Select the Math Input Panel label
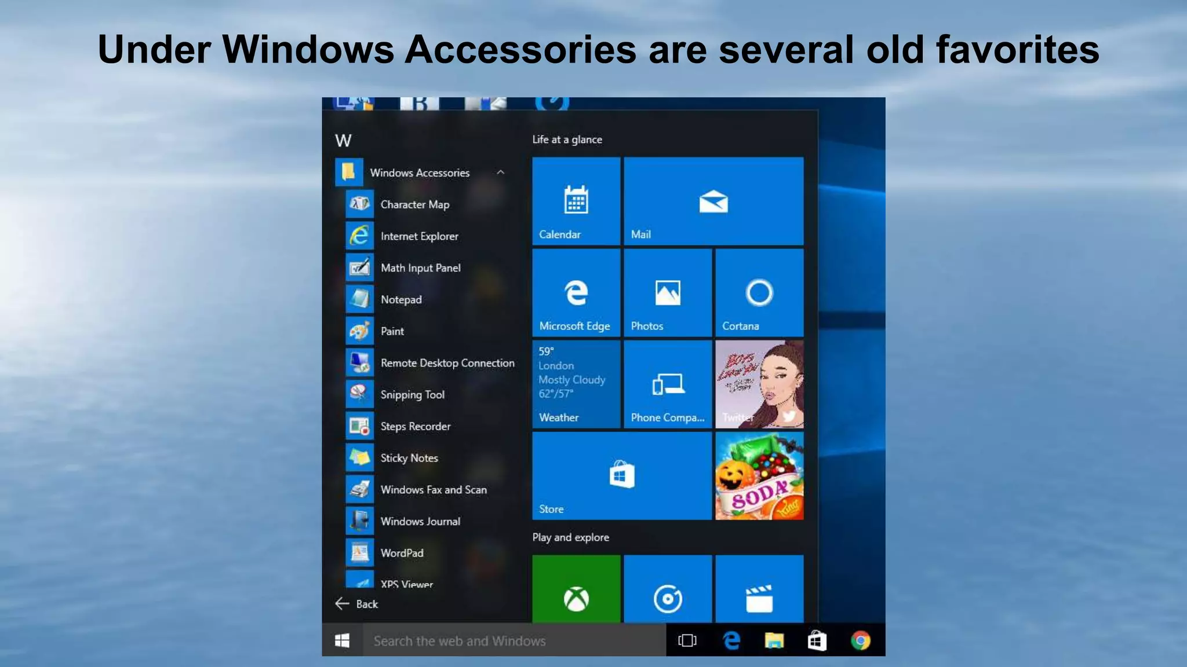The height and width of the screenshot is (667, 1187). [x=420, y=268]
